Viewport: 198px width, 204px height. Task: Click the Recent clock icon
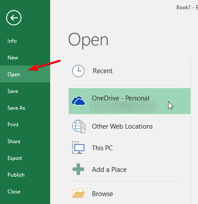[x=78, y=71]
